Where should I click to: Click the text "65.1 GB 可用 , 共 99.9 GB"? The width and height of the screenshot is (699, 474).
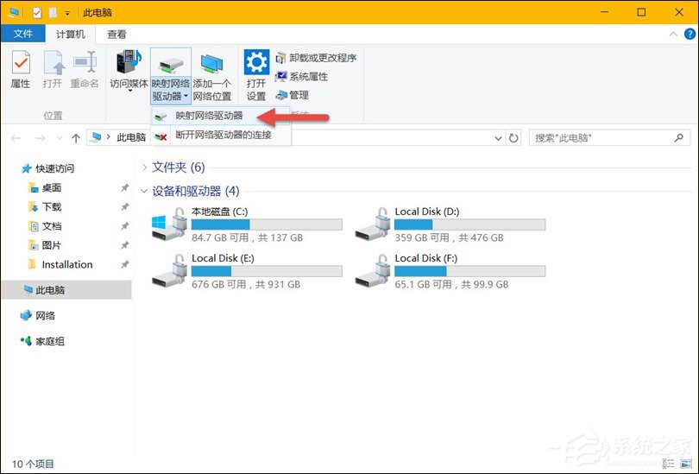point(451,285)
